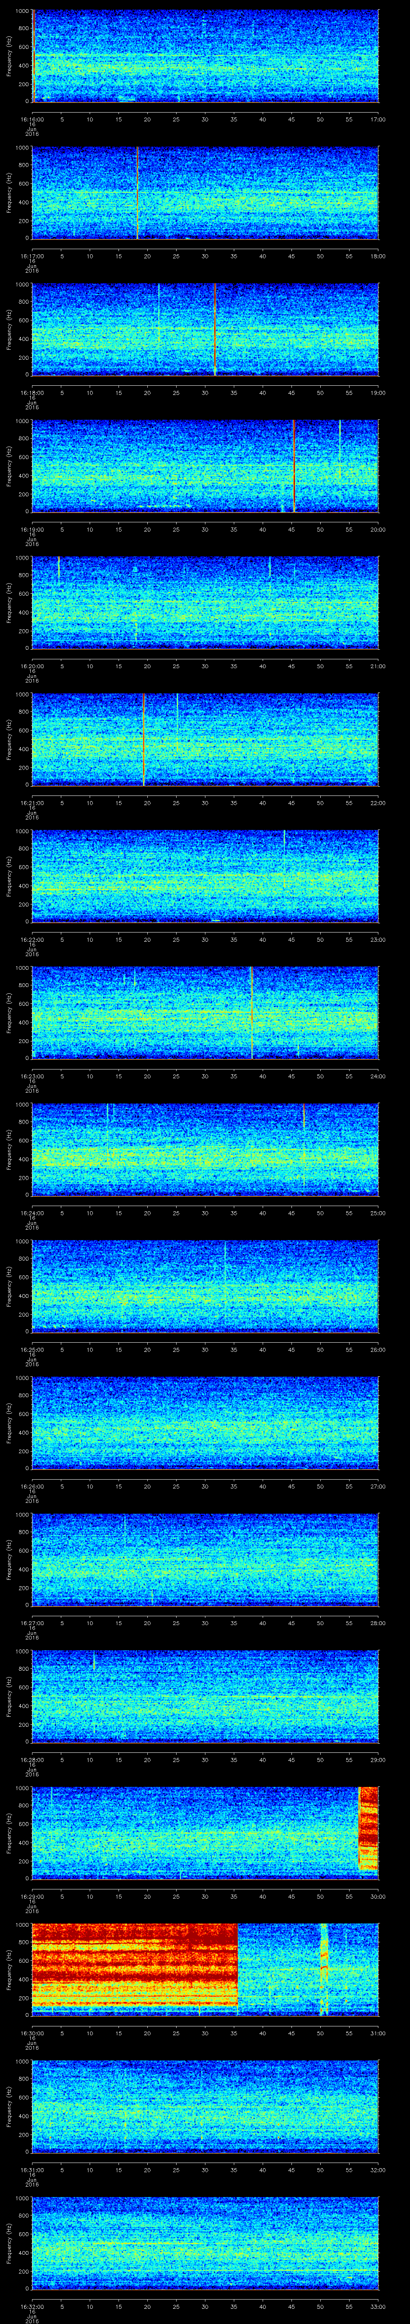This screenshot has width=410, height=2324.
Task: Open the 16:22 spectrogram panel
Action: pos(205,876)
